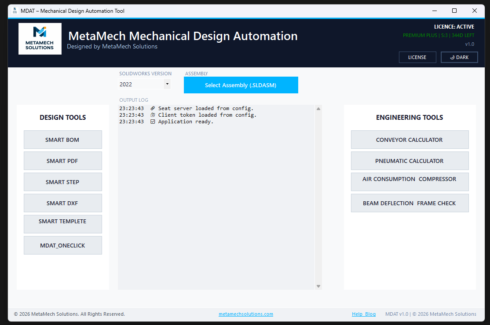This screenshot has width=490, height=325.
Task: Click the MDAT app icon in title bar
Action: 15,11
